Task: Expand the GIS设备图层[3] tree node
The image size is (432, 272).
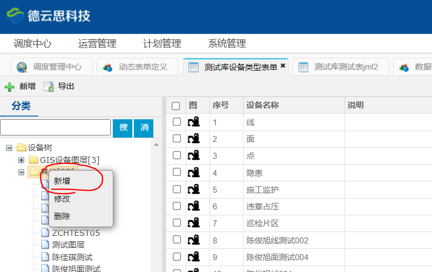Action: (x=21, y=160)
